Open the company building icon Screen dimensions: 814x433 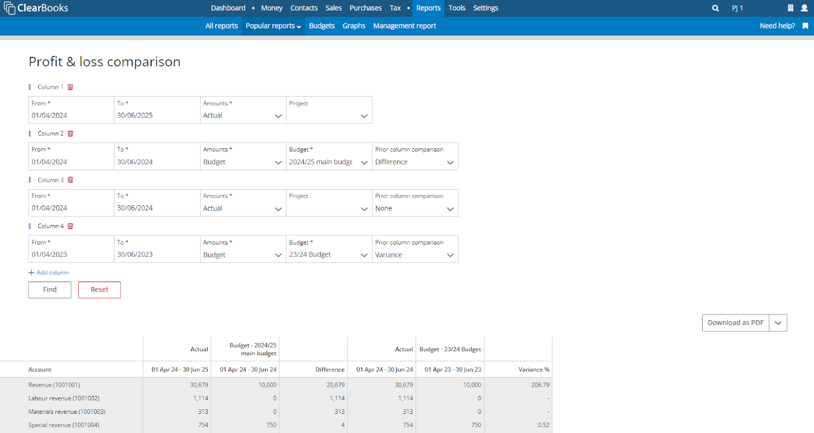pos(790,8)
